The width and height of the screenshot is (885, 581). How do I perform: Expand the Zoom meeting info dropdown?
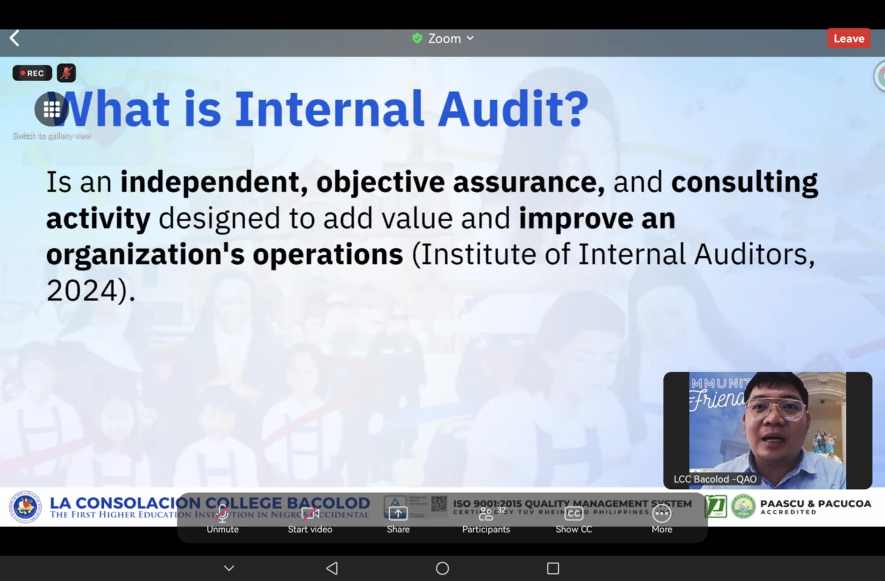tap(444, 38)
